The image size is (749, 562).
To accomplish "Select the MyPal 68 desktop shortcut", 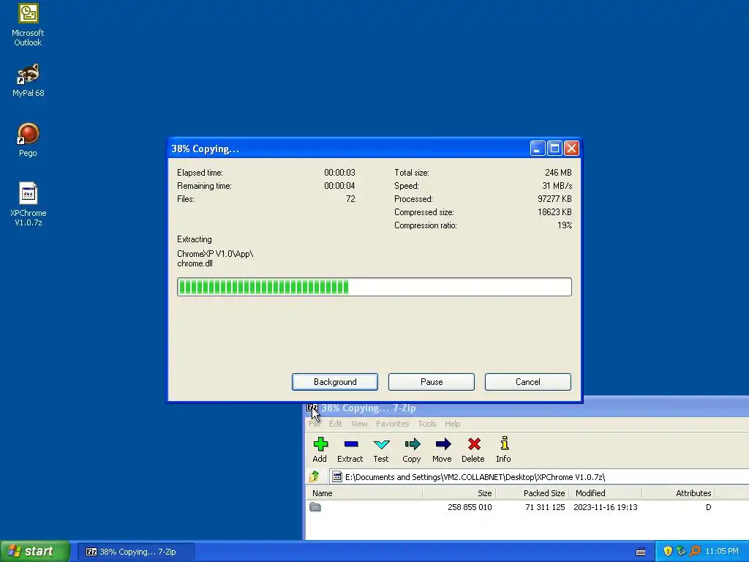I will pos(29,80).
